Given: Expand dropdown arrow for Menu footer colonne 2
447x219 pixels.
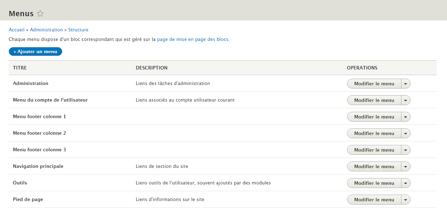Looking at the screenshot, I should 406,133.
